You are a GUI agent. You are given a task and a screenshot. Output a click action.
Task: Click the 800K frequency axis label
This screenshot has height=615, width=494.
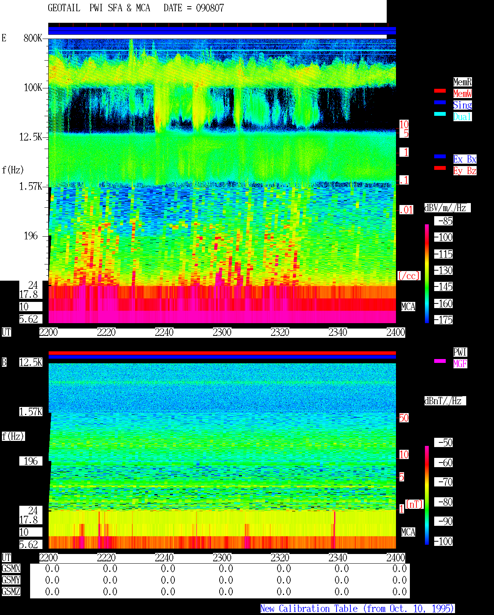coord(33,38)
